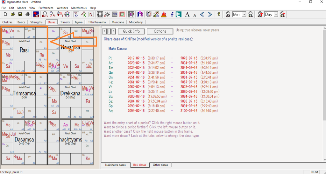Viewport: 326px width, 174px height.
Task: Select the Trimsamsa D-30 chart
Action: pyautogui.click(x=24, y=95)
